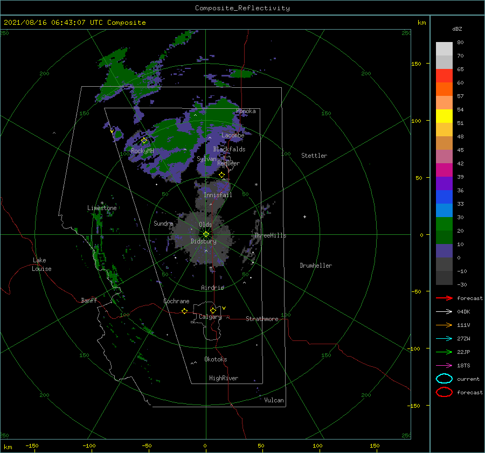The height and width of the screenshot is (453, 485).
Task: Click the blue 36–33 dBZ color swatch
Action: 444,197
